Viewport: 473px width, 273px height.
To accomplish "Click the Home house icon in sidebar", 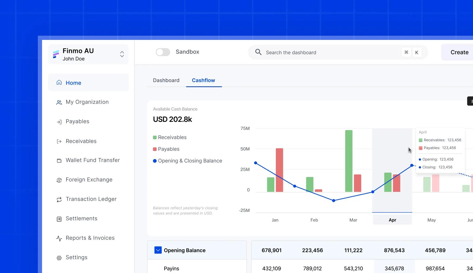I will coord(59,82).
